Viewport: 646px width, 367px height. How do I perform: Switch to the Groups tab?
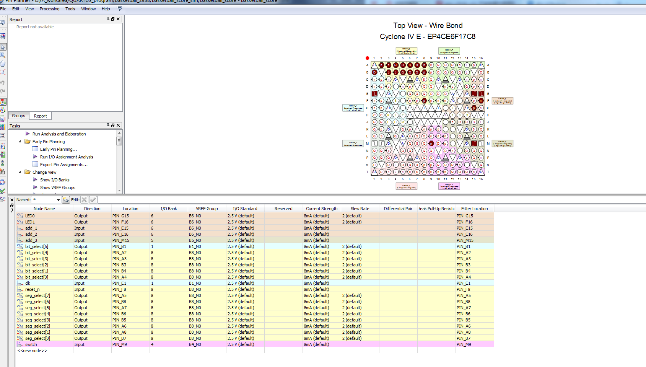[x=18, y=116]
